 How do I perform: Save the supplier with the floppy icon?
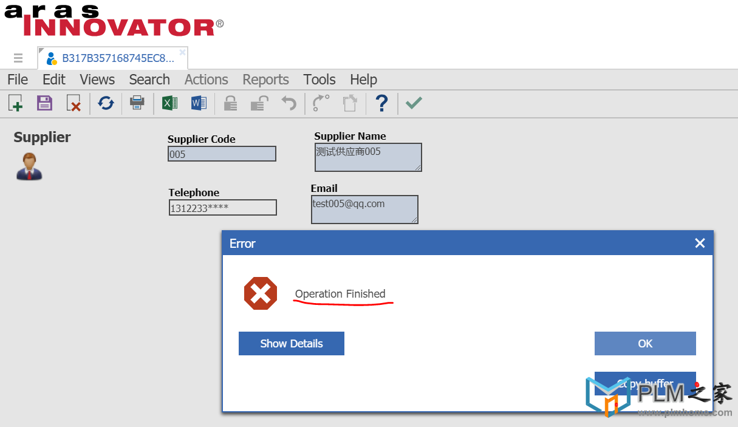(44, 103)
